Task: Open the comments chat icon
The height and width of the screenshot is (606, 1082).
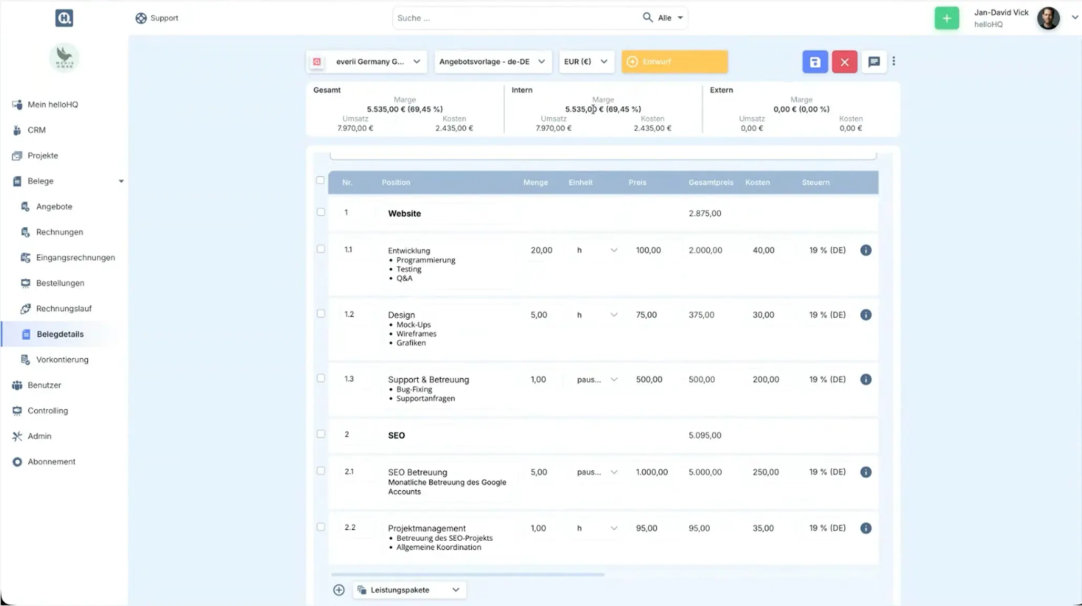Action: (874, 62)
